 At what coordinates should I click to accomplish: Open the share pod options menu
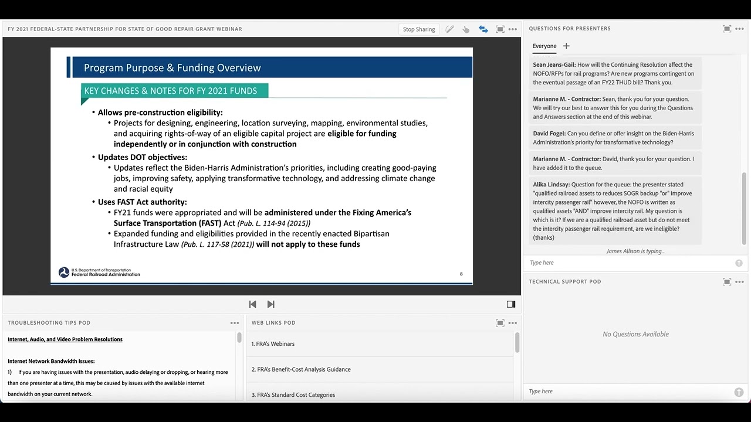513,29
